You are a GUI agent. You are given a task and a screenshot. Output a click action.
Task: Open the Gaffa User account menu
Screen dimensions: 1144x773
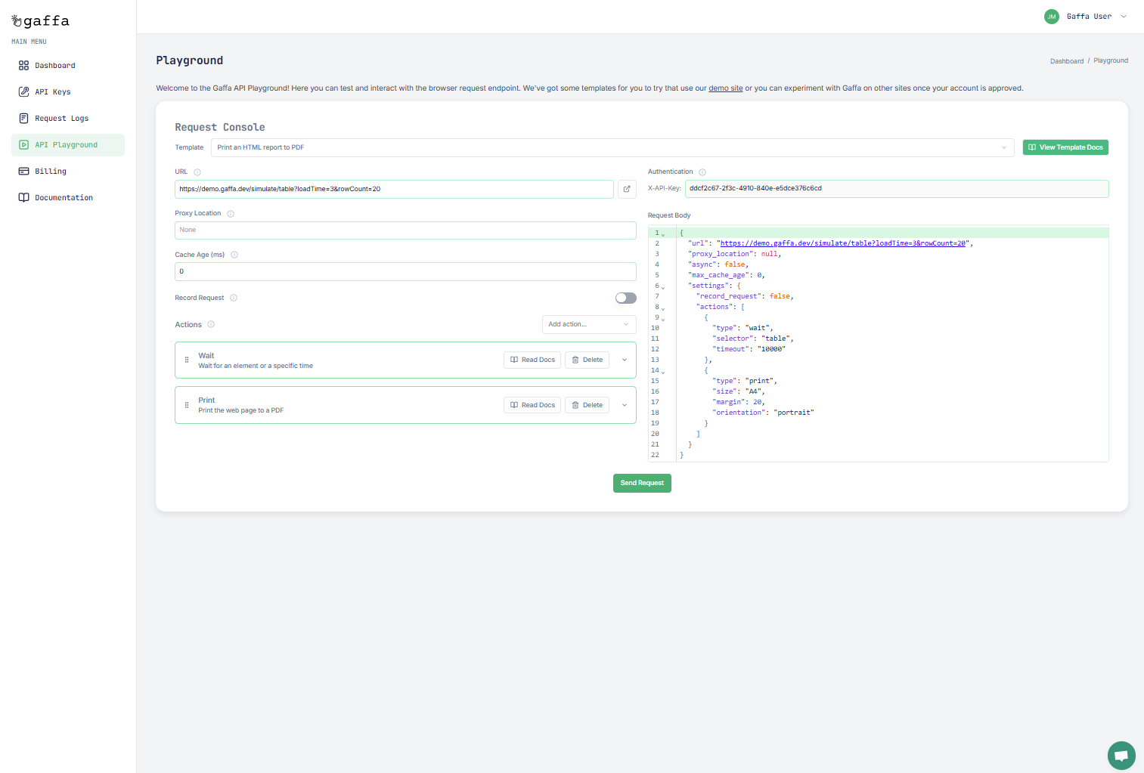click(1088, 17)
